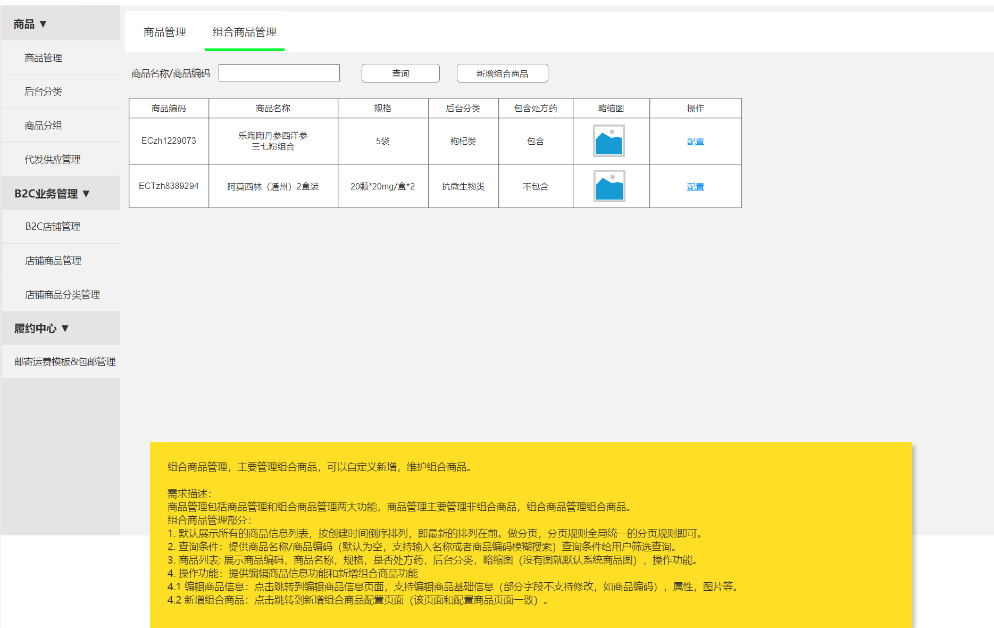Focus the 商品名称/商品编码 search field
Viewport: 994px width, 628px height.
point(279,73)
